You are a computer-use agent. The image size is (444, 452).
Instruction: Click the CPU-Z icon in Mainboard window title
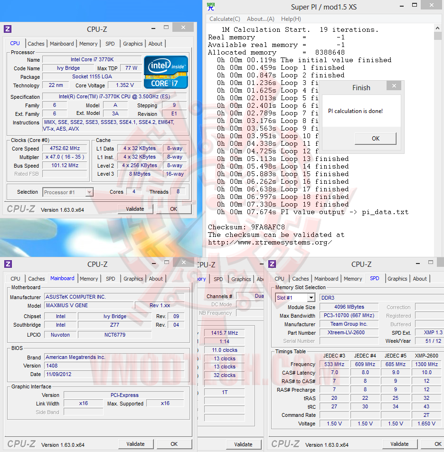click(x=8, y=264)
